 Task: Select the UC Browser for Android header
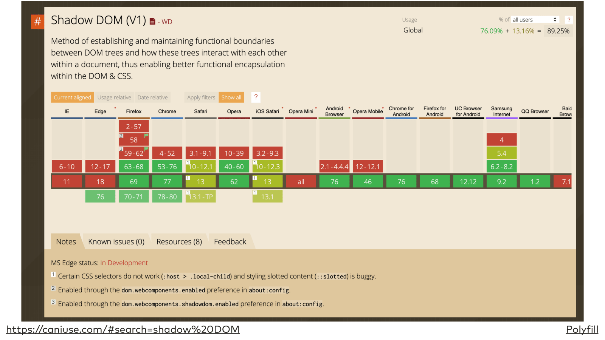(x=468, y=111)
